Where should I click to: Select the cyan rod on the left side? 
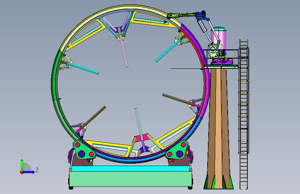(x=83, y=68)
